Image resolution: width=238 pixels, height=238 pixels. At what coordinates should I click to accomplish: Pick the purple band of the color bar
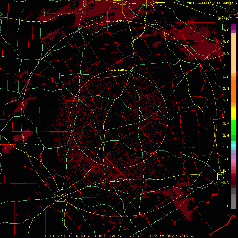[234, 26]
